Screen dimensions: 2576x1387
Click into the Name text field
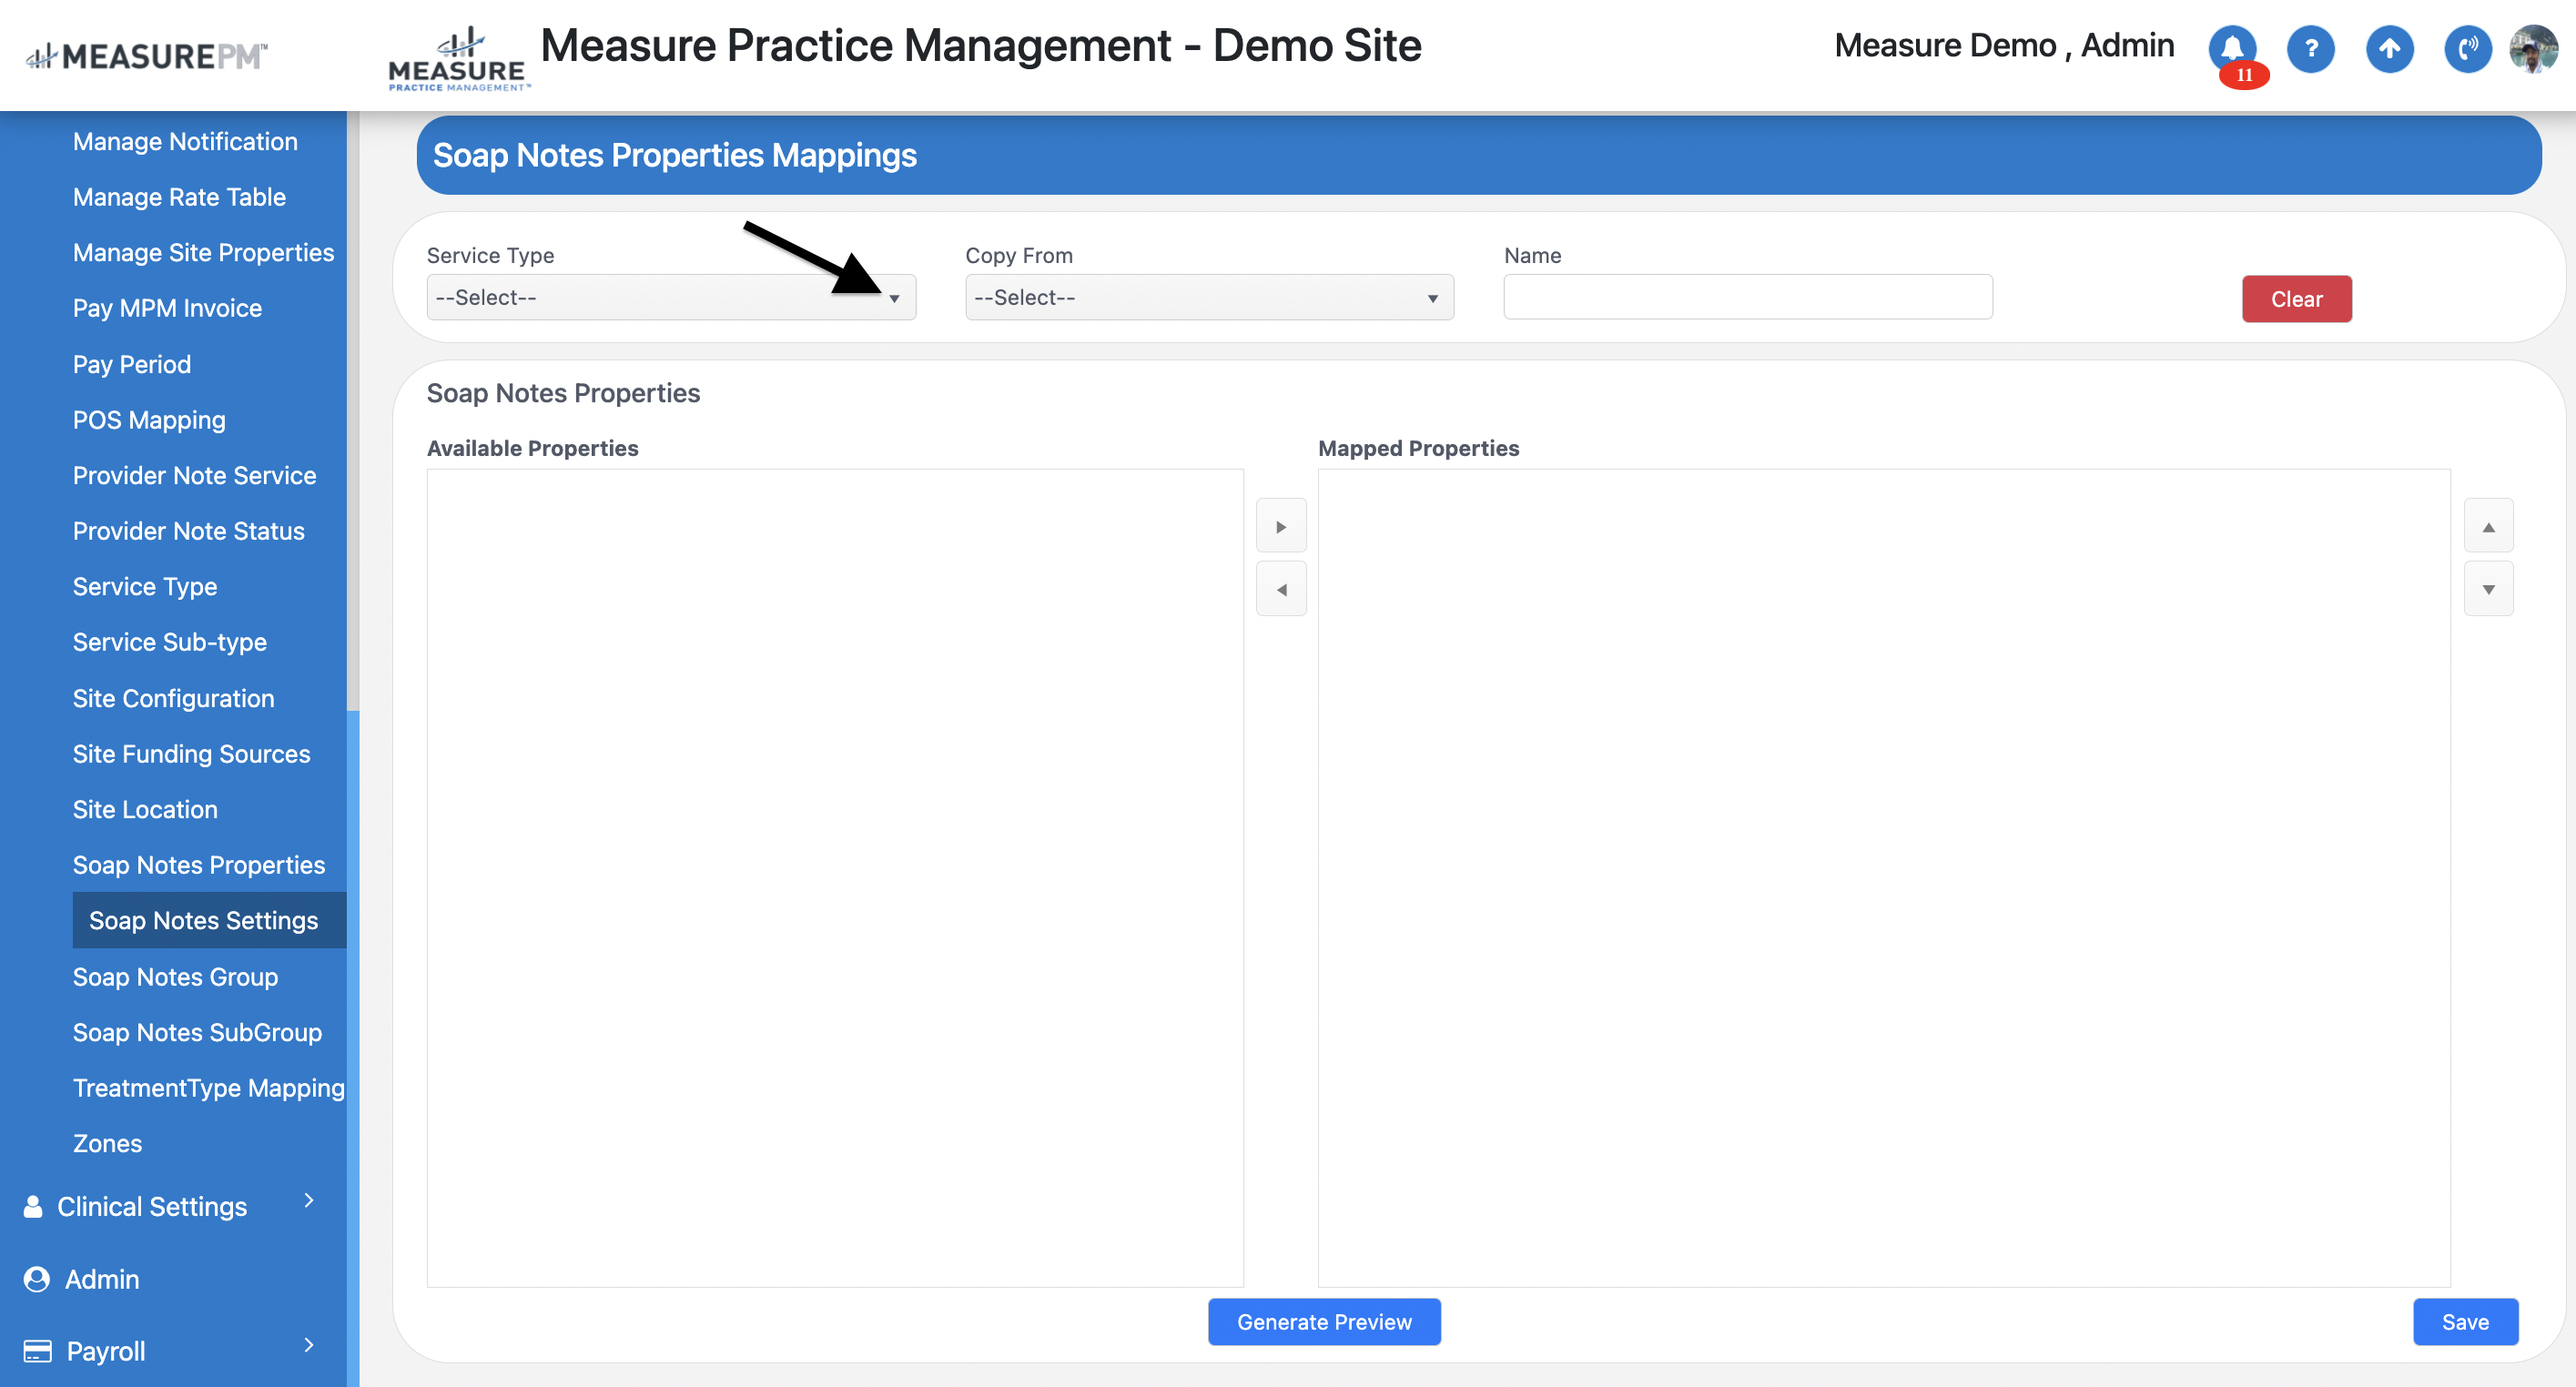[1747, 298]
